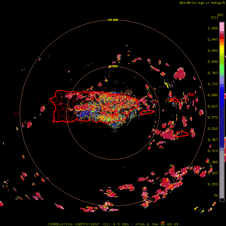Click the Vieques island outline east of Puerto Rico
The width and height of the screenshot is (226, 226).
pyautogui.click(x=147, y=112)
